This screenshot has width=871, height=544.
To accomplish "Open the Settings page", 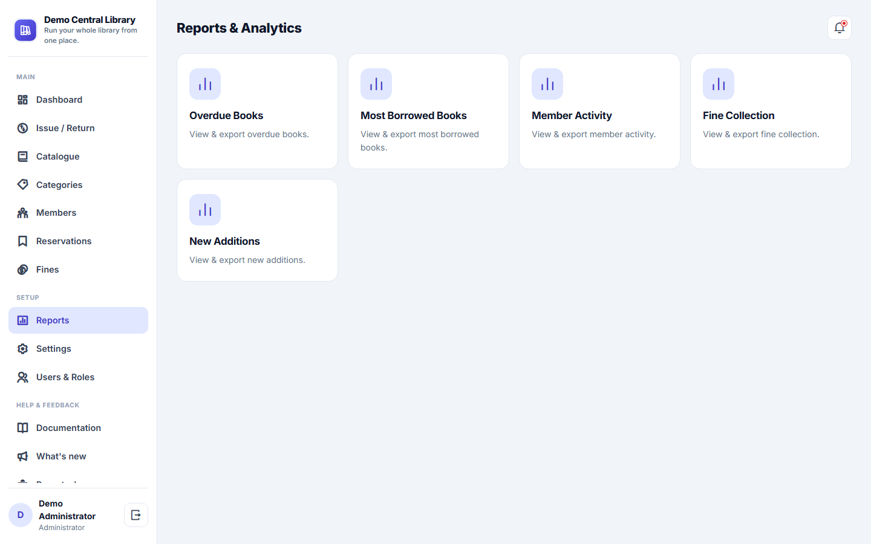I will [x=78, y=349].
